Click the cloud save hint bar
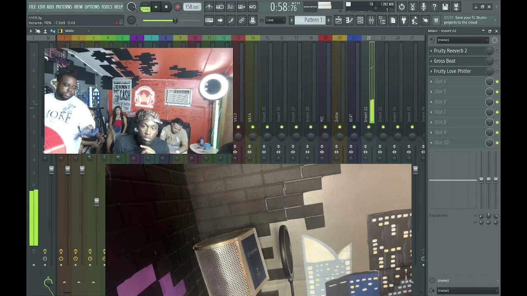 click(x=469, y=20)
